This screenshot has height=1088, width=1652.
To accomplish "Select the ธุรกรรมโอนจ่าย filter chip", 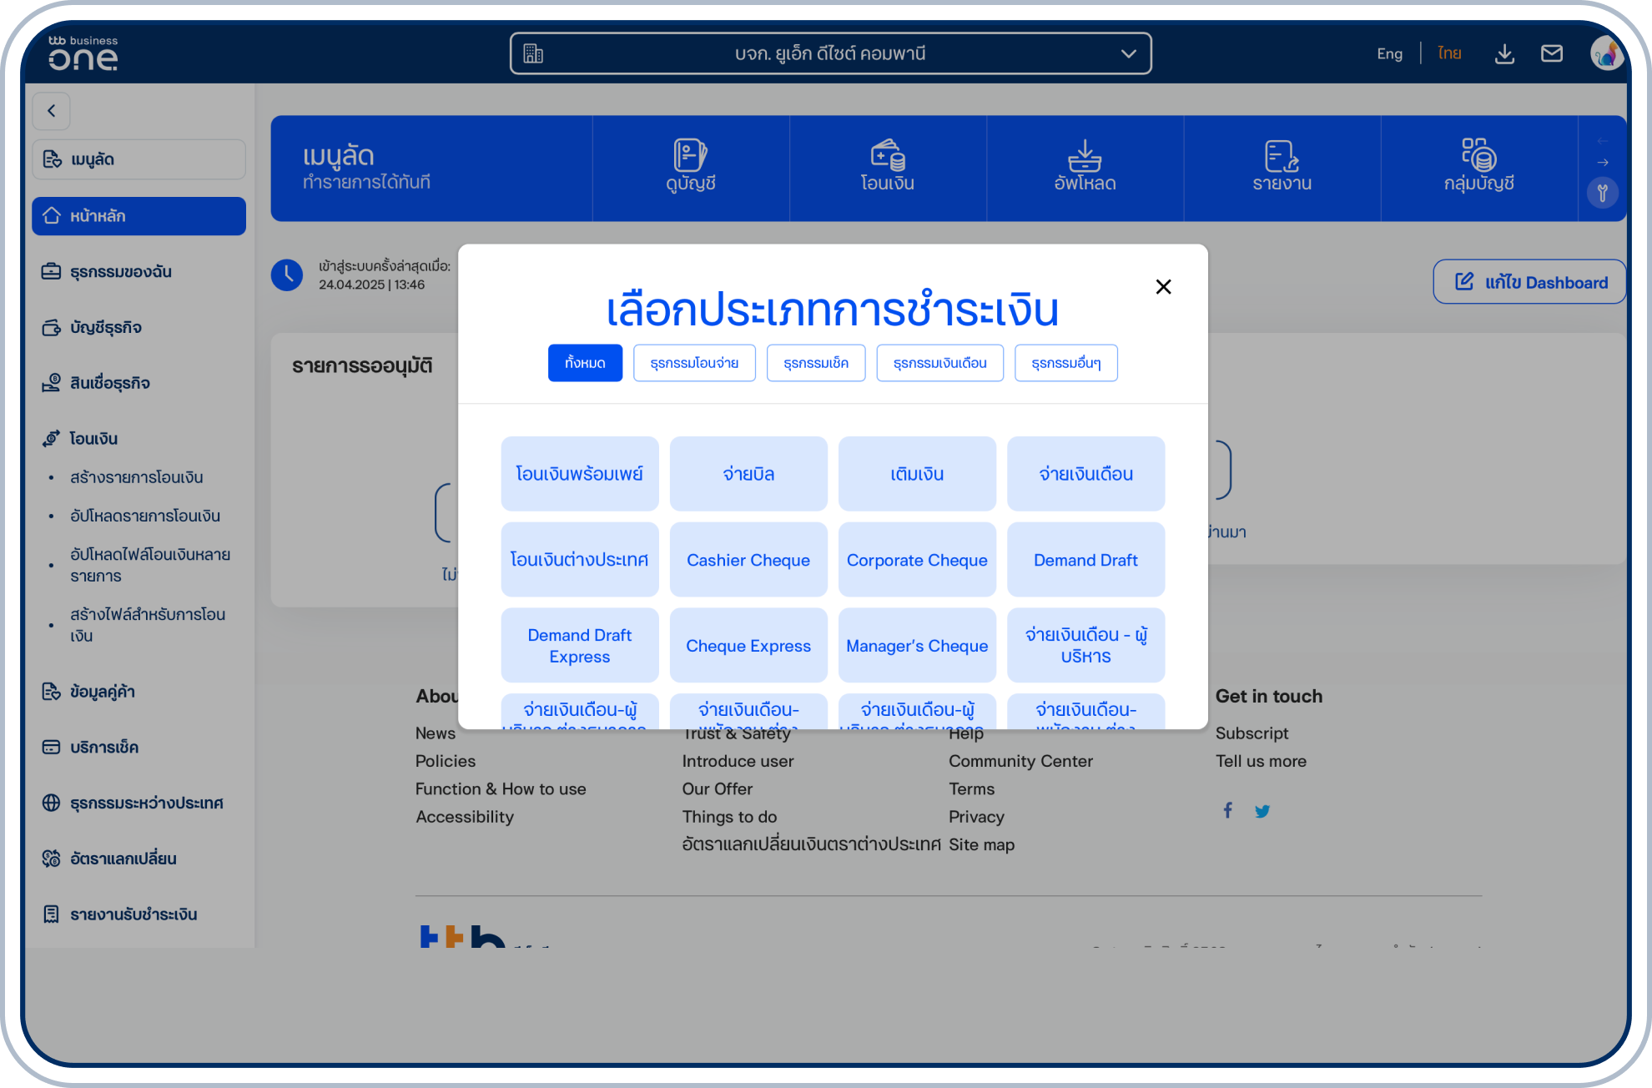I will pos(694,363).
